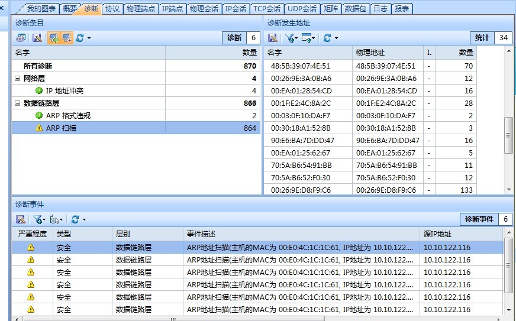Viewport: 516px width, 321px height.
Task: Click save icon in 诊断事件 toolbar
Action: pyautogui.click(x=21, y=219)
